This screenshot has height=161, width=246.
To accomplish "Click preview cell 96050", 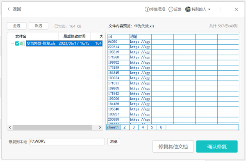I will 118,41.
